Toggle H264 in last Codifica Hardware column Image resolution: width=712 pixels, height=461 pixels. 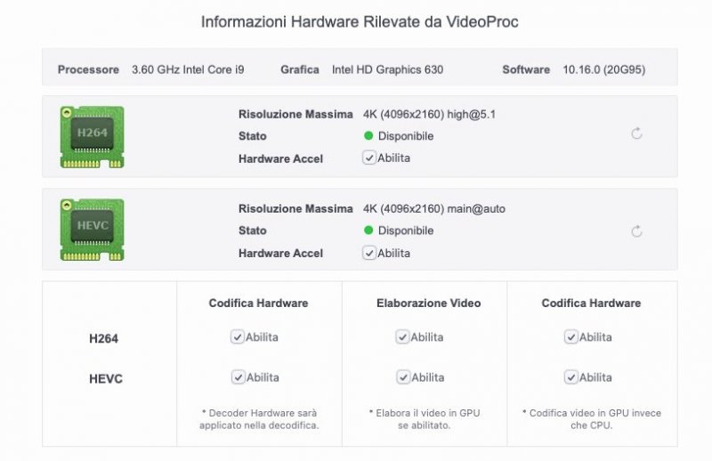pyautogui.click(x=570, y=337)
